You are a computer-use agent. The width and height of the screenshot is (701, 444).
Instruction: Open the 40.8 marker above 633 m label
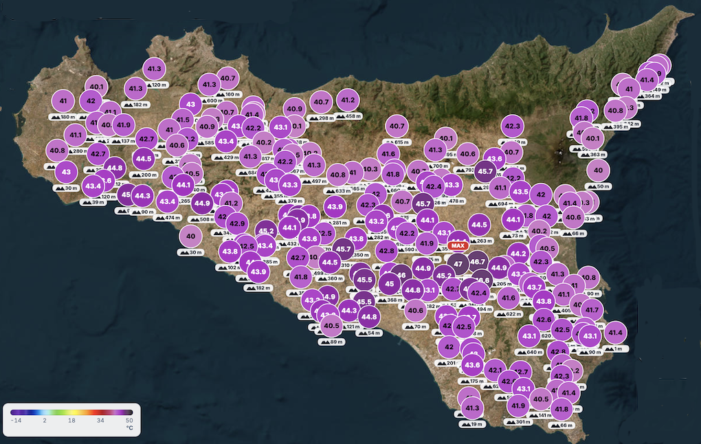[x=337, y=175]
